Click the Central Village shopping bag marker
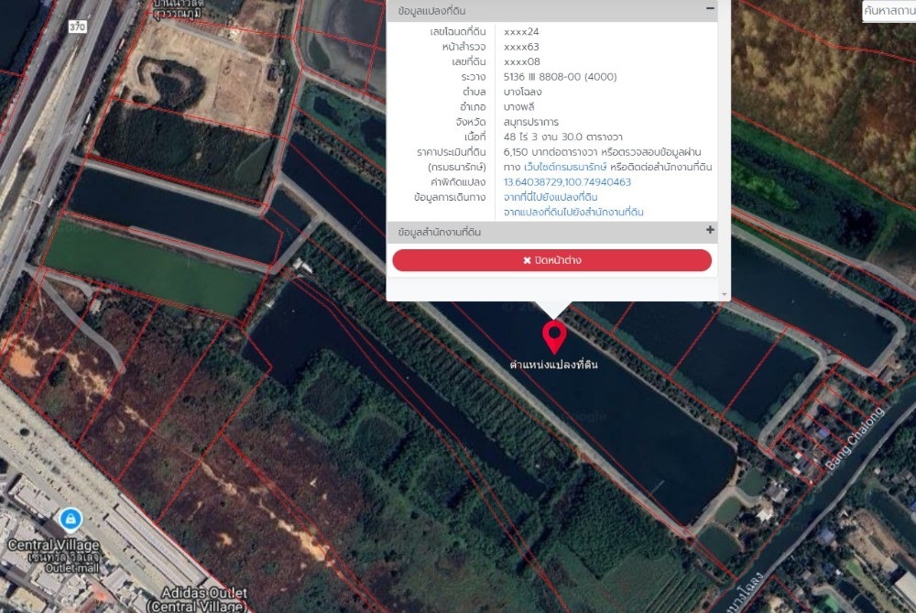Viewport: 916px width, 613px height. [70, 520]
